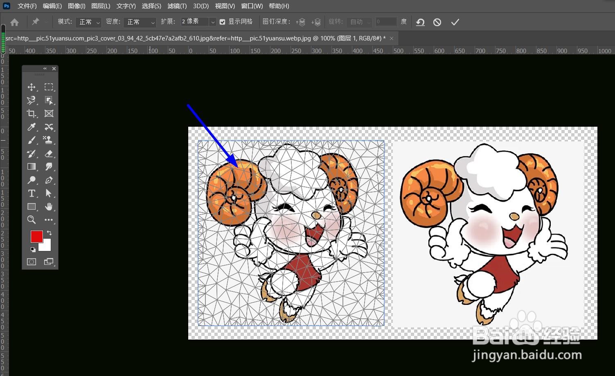Open the 文字(Y) menu
The image size is (615, 376).
coord(126,6)
